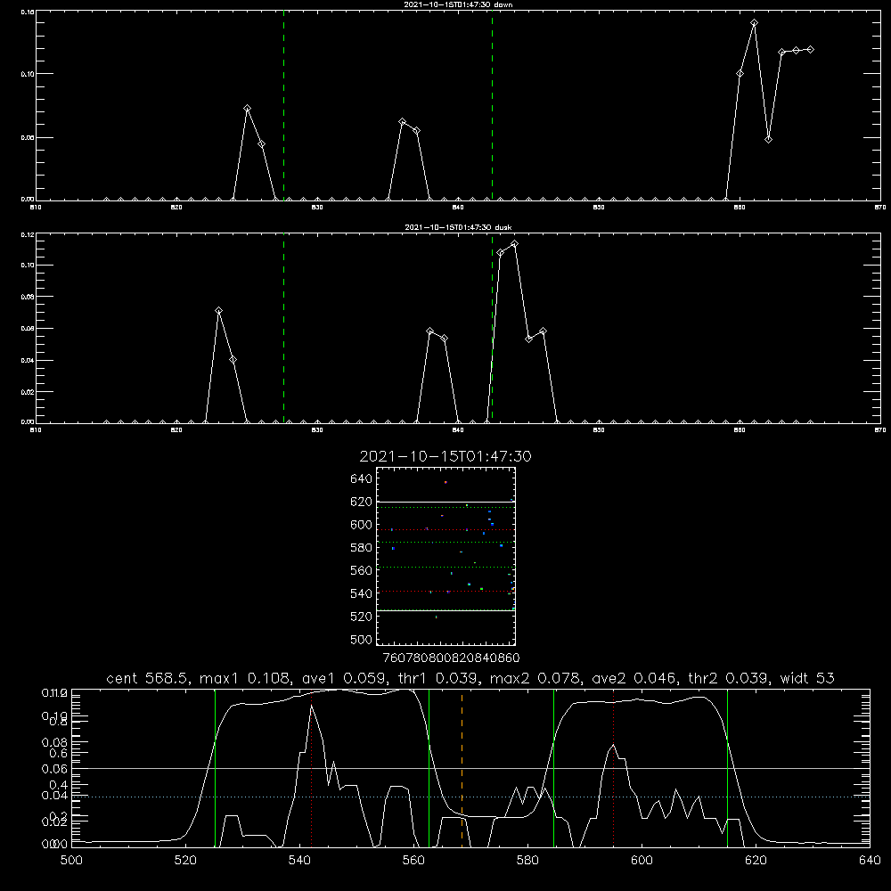Click the dusk plot y-axis label "0.12"
891x891 pixels.
28,234
